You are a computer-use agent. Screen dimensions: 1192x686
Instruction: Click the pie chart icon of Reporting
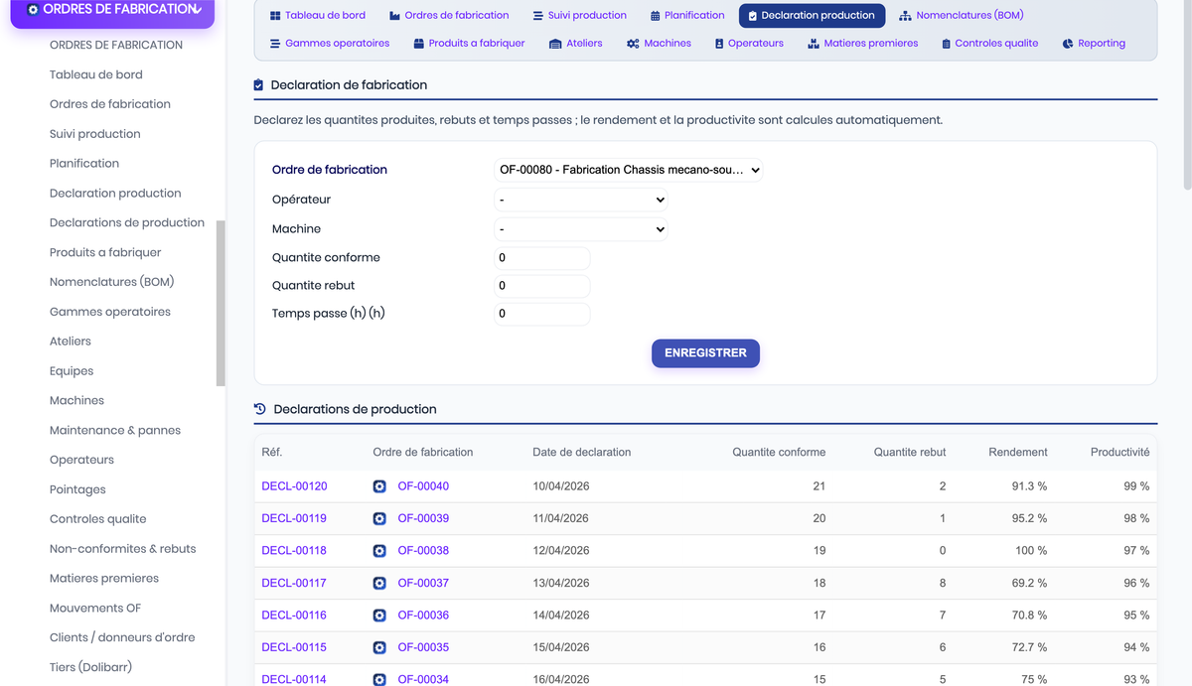tap(1068, 44)
